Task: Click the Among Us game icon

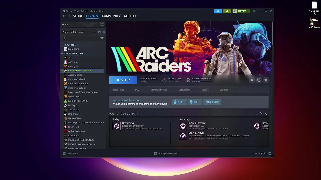Action: tap(66, 66)
